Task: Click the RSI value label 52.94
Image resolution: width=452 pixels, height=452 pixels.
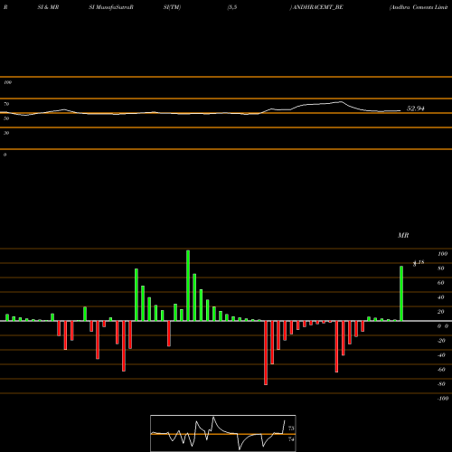Action: (x=416, y=108)
